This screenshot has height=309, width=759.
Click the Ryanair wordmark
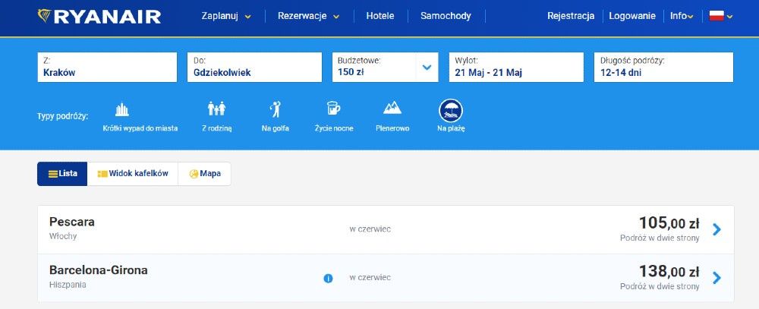point(107,17)
